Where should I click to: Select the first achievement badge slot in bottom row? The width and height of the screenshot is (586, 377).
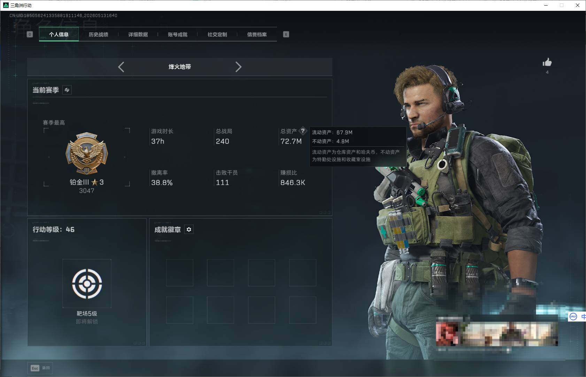(179, 310)
